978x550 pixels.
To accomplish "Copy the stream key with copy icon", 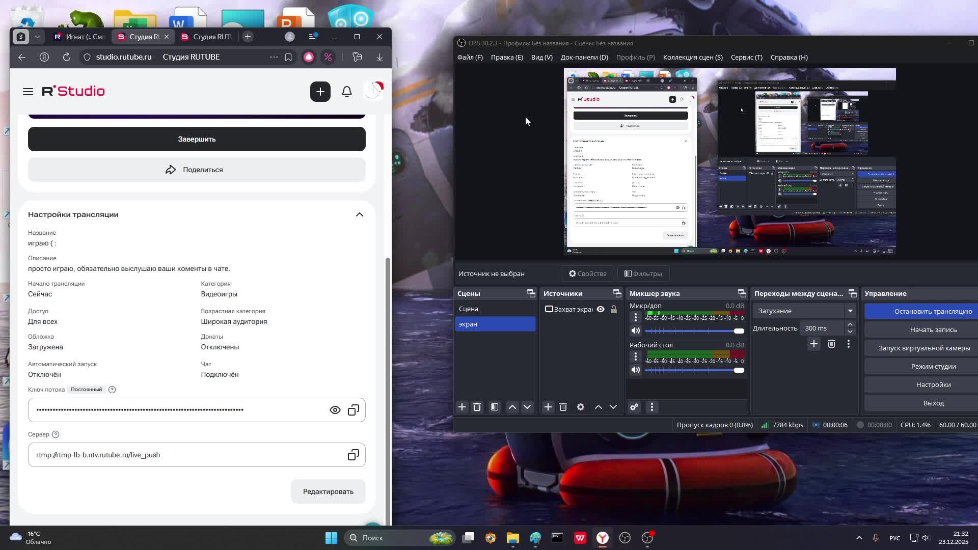I will [x=354, y=410].
